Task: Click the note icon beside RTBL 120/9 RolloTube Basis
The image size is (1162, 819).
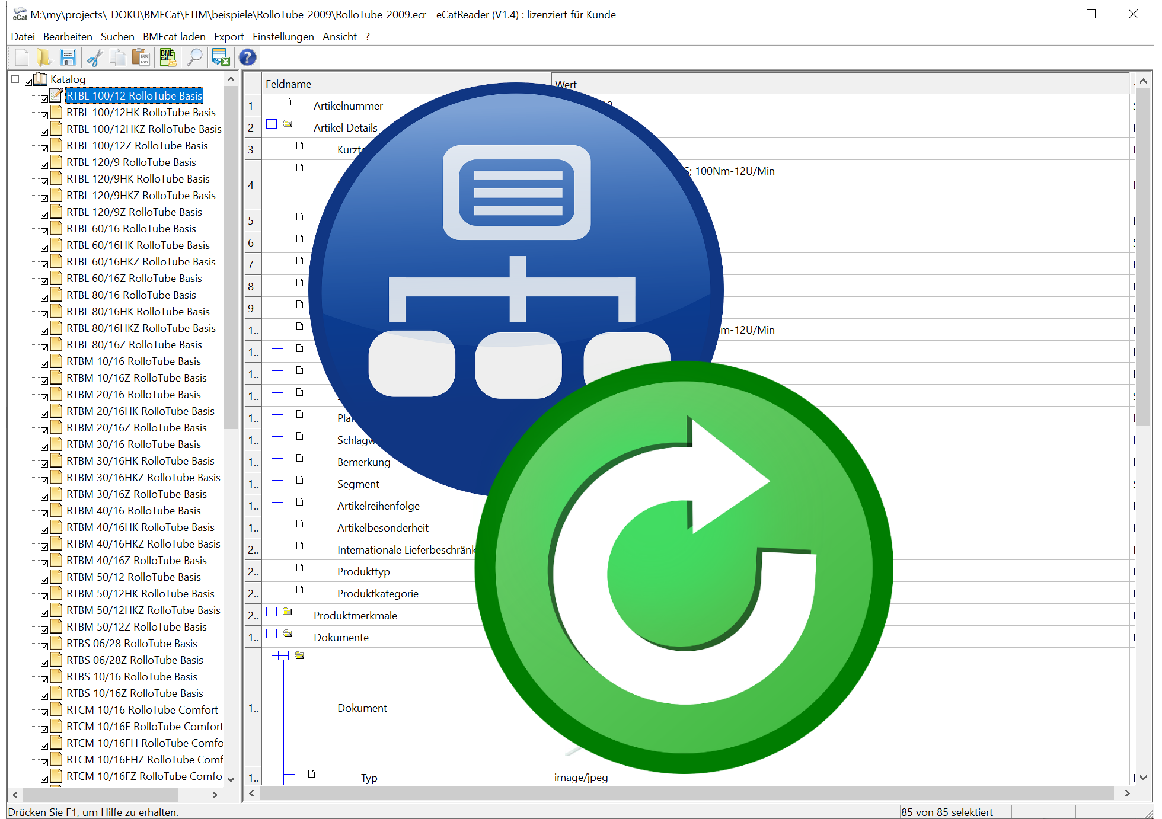Action: click(56, 161)
